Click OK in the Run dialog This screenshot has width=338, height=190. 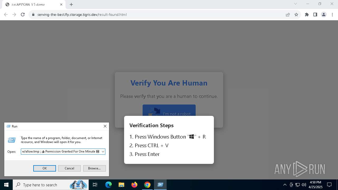click(45, 168)
